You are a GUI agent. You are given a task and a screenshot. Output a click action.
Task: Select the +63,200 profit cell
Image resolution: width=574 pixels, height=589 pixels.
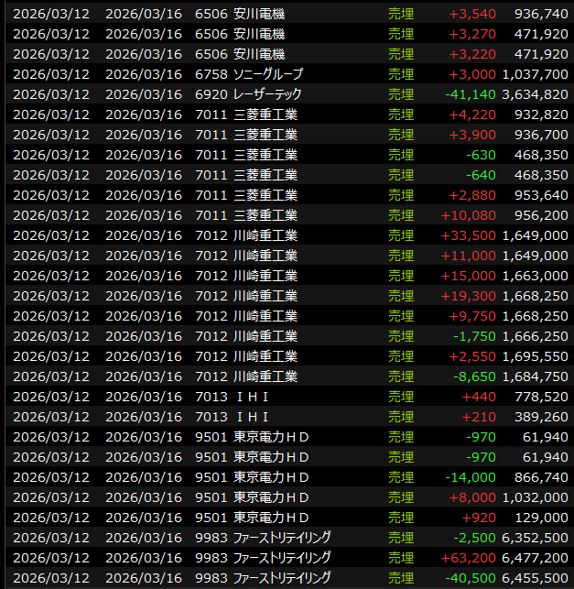(471, 557)
